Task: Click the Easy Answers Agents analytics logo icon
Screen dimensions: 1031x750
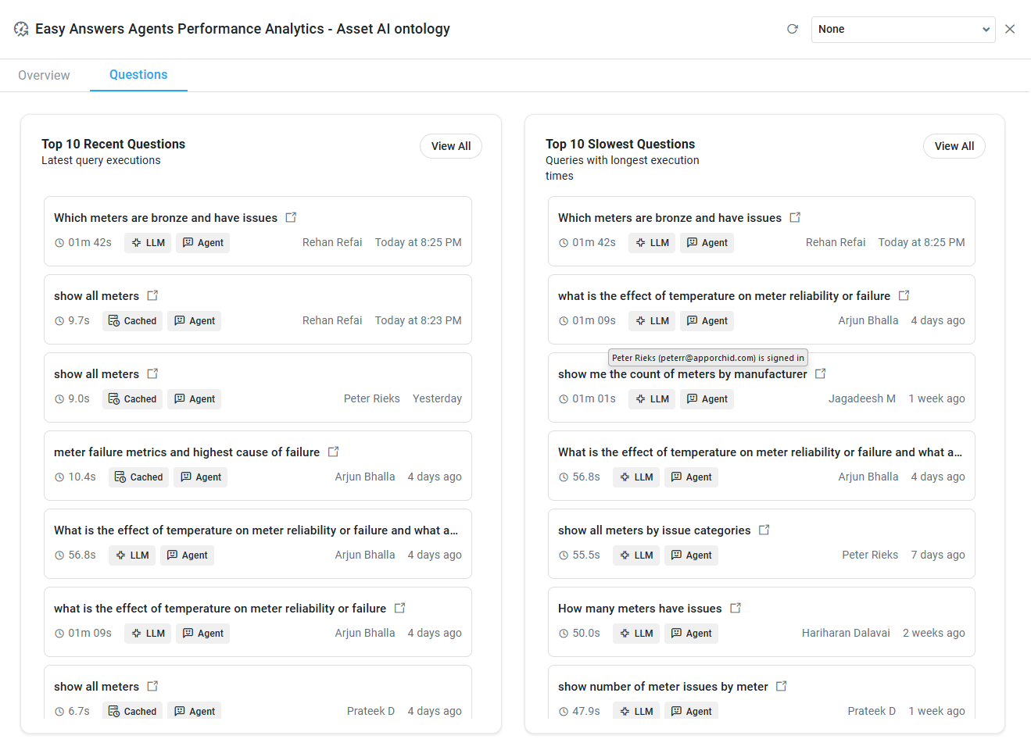Action: click(x=21, y=29)
